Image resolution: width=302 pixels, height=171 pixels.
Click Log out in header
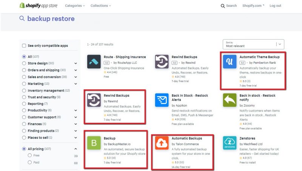275,6
